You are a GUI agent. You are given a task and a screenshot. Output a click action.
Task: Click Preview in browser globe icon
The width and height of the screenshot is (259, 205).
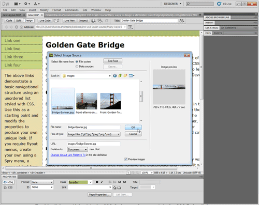click(93, 21)
